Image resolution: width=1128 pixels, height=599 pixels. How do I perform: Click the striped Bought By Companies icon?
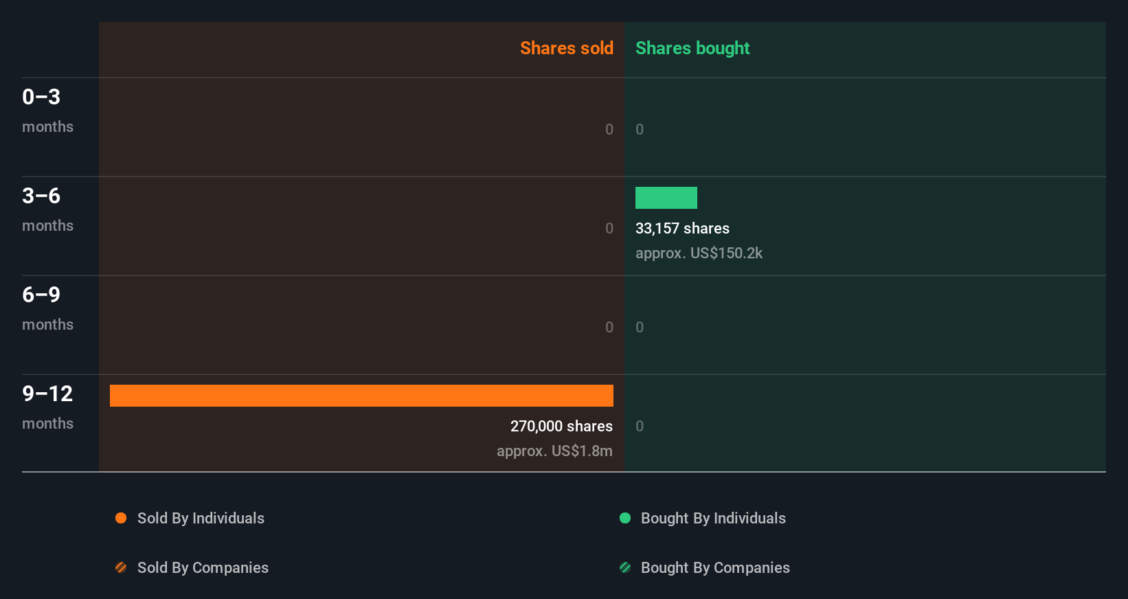(625, 567)
